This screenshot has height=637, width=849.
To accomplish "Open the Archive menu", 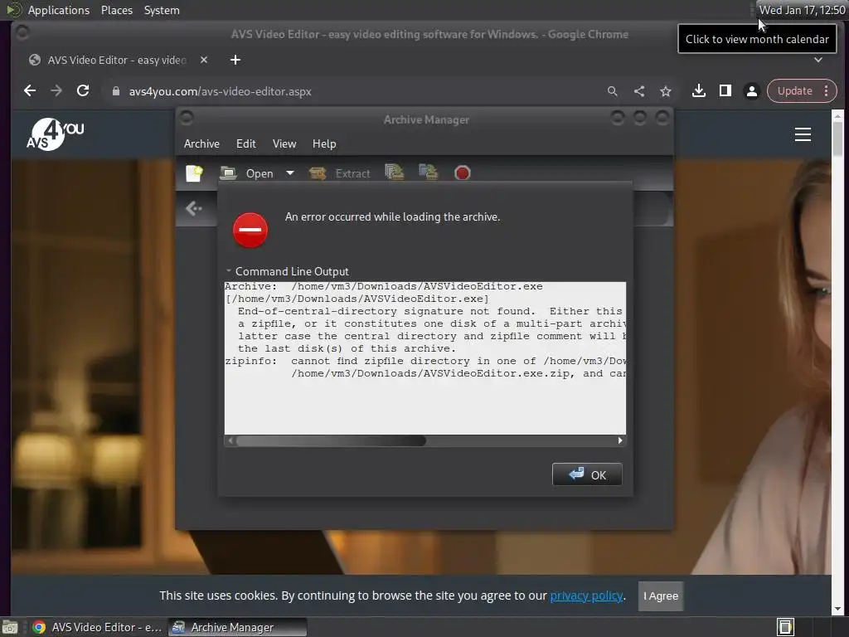I will [201, 143].
